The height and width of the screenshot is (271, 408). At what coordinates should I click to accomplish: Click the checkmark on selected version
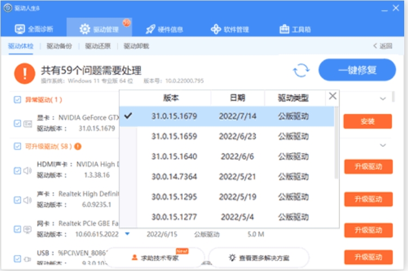pyautogui.click(x=128, y=116)
